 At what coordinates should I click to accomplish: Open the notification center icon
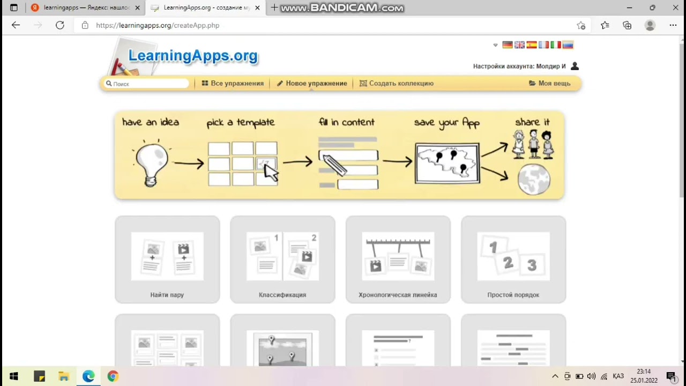[671, 376]
